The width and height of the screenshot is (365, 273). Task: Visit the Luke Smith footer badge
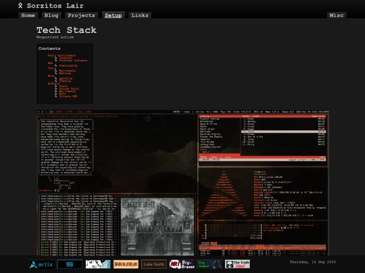pyautogui.click(x=154, y=264)
